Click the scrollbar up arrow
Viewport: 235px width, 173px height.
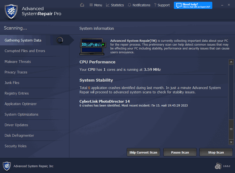click(x=231, y=62)
